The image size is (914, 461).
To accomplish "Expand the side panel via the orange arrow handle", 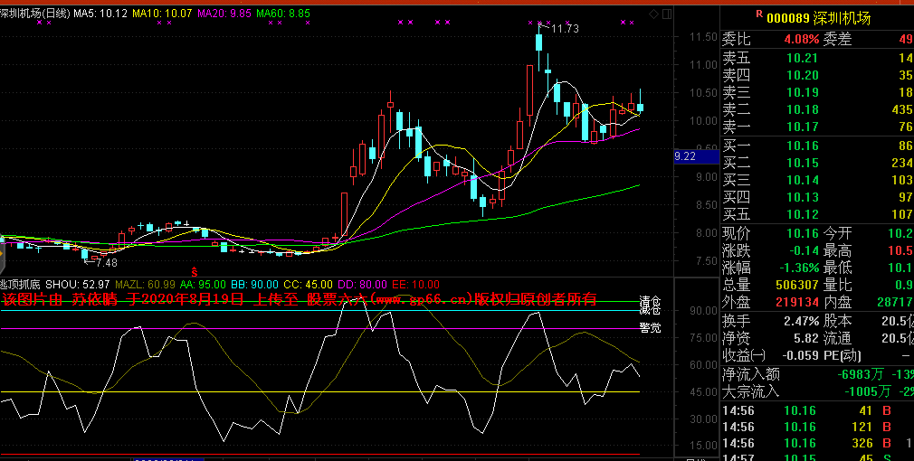I will click(2, 254).
